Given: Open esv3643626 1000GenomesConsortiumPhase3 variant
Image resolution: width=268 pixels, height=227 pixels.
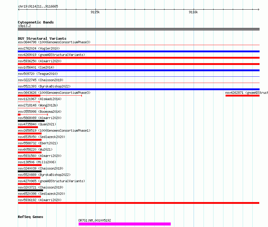Looking at the screenshot, I should click(x=54, y=93).
